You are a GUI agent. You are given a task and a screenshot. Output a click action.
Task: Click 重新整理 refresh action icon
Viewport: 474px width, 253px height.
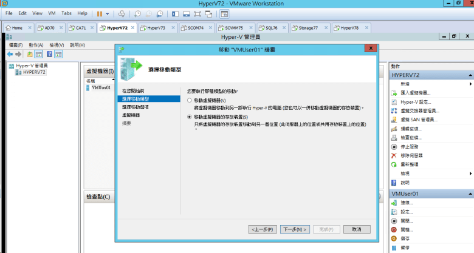[394, 164]
